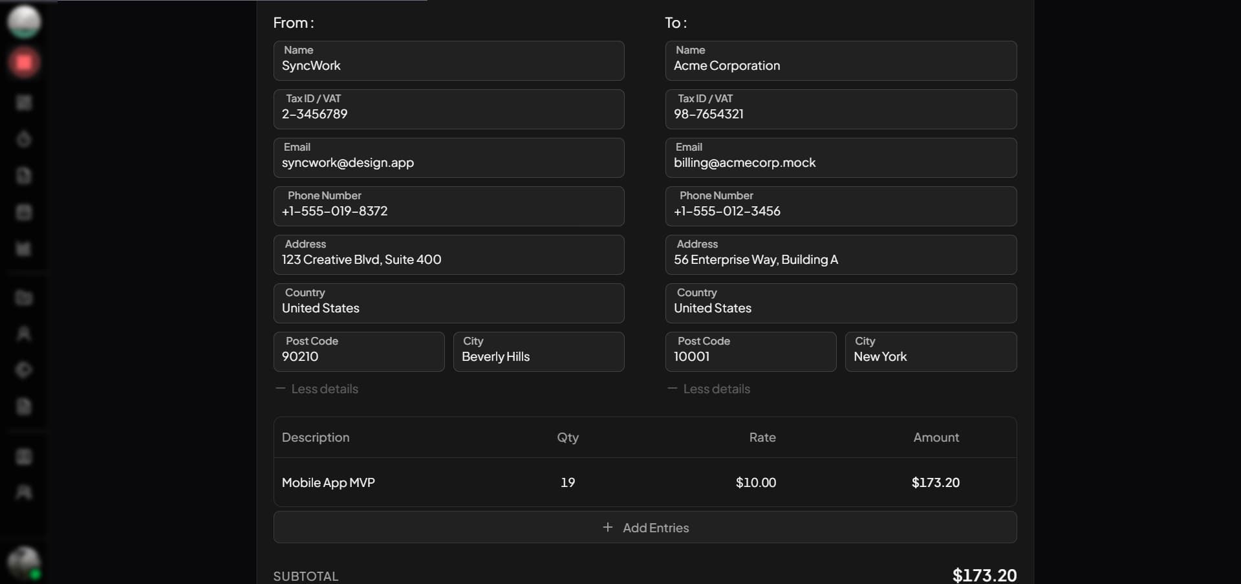
Task: Edit address 123 Creative Blvd, Suite 400
Action: point(449,255)
